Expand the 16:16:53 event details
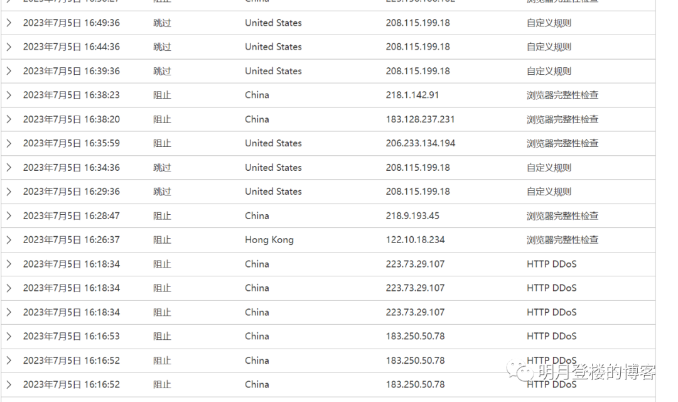This screenshot has width=678, height=402. 9,336
